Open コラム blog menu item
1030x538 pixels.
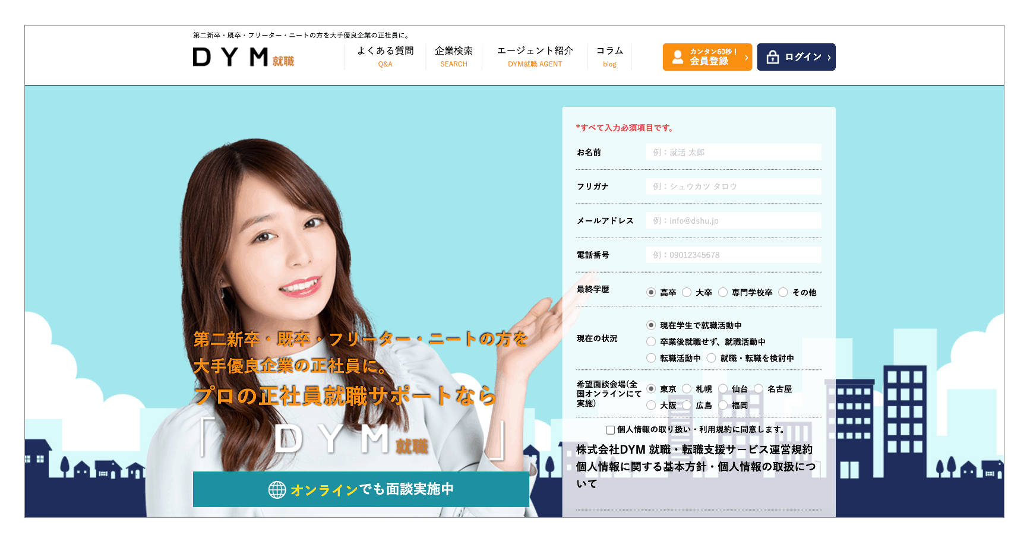pyautogui.click(x=609, y=56)
